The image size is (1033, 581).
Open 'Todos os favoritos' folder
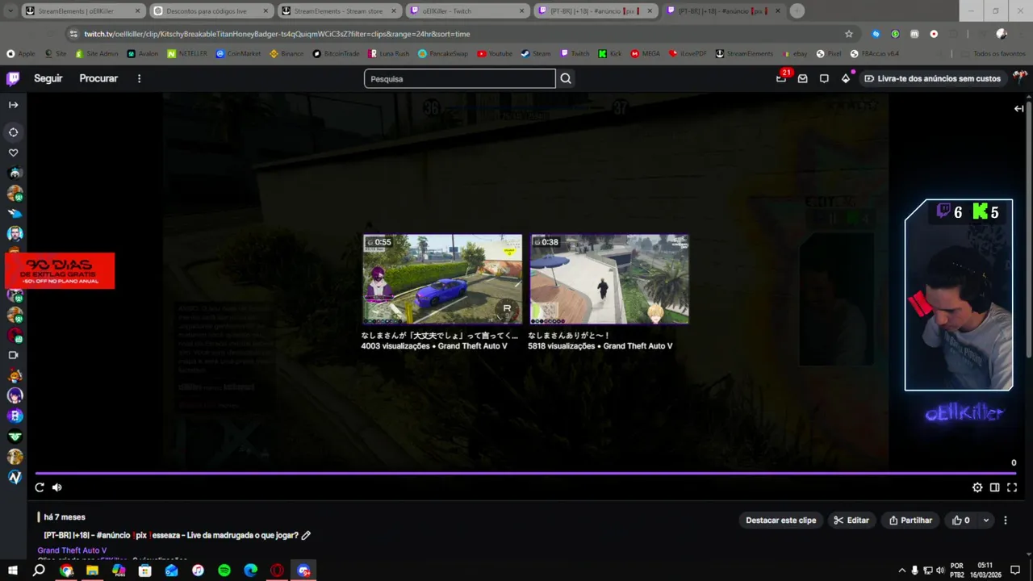(993, 53)
